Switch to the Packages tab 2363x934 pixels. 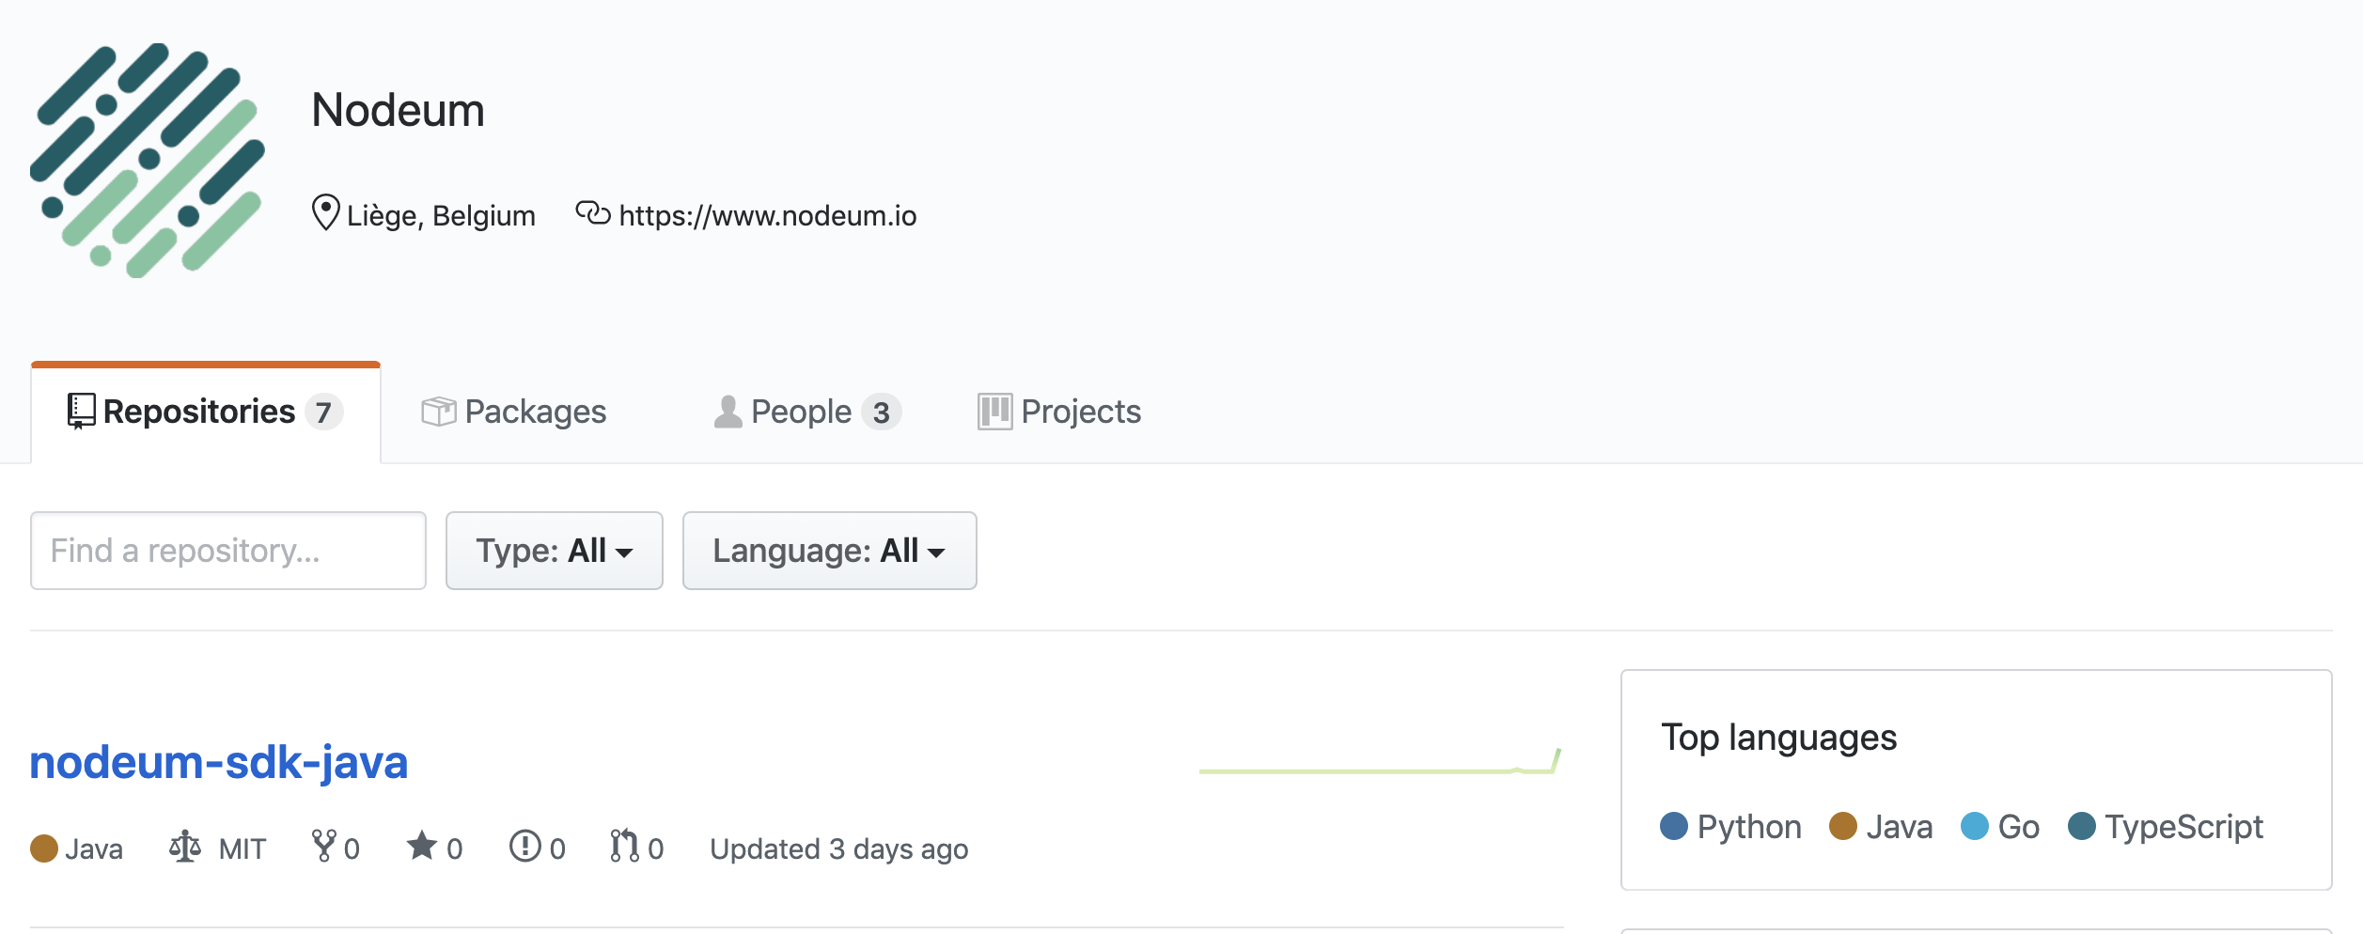[x=534, y=411]
